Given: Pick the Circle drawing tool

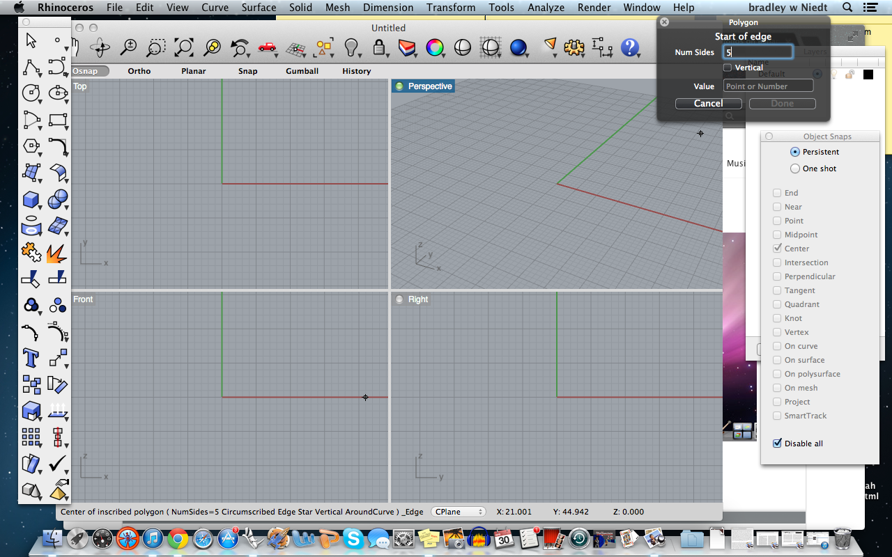Looking at the screenshot, I should 31,93.
